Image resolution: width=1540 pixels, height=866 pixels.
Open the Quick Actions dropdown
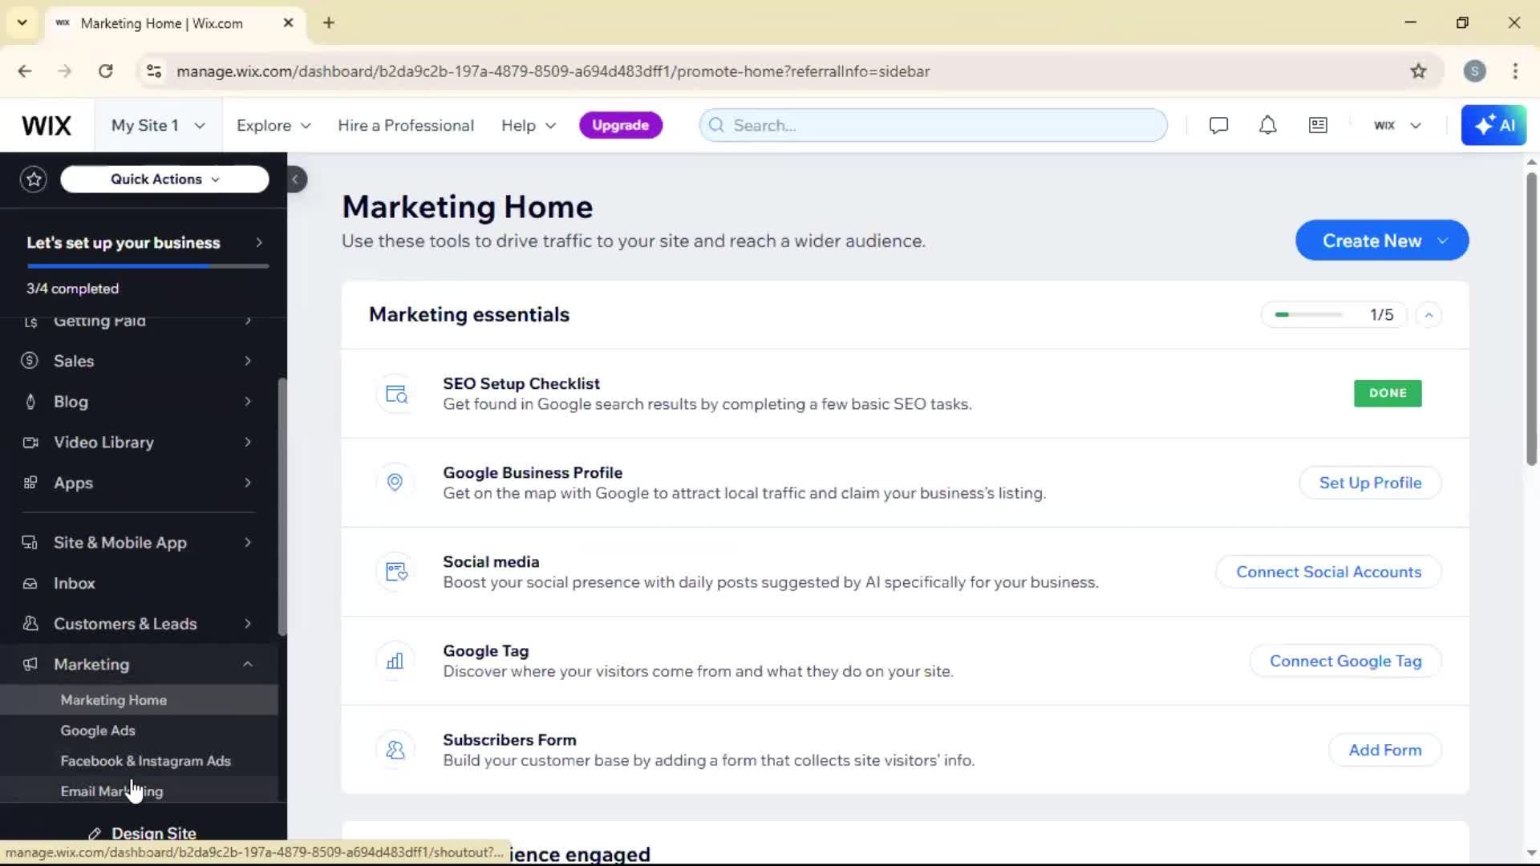click(164, 180)
